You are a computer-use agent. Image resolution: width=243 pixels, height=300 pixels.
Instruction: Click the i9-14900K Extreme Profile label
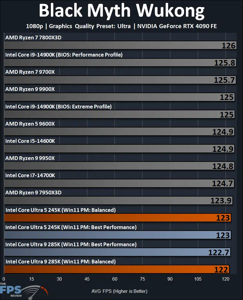pyautogui.click(x=58, y=107)
